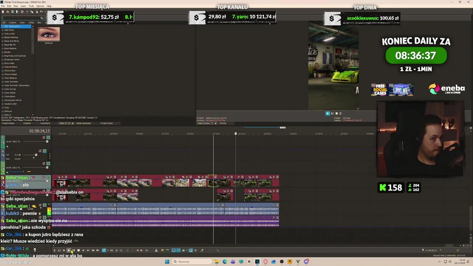Switch to the Project Media tab
The width and height of the screenshot is (473, 266).
click(8, 123)
